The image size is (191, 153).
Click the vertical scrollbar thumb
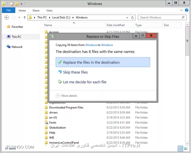(187, 41)
